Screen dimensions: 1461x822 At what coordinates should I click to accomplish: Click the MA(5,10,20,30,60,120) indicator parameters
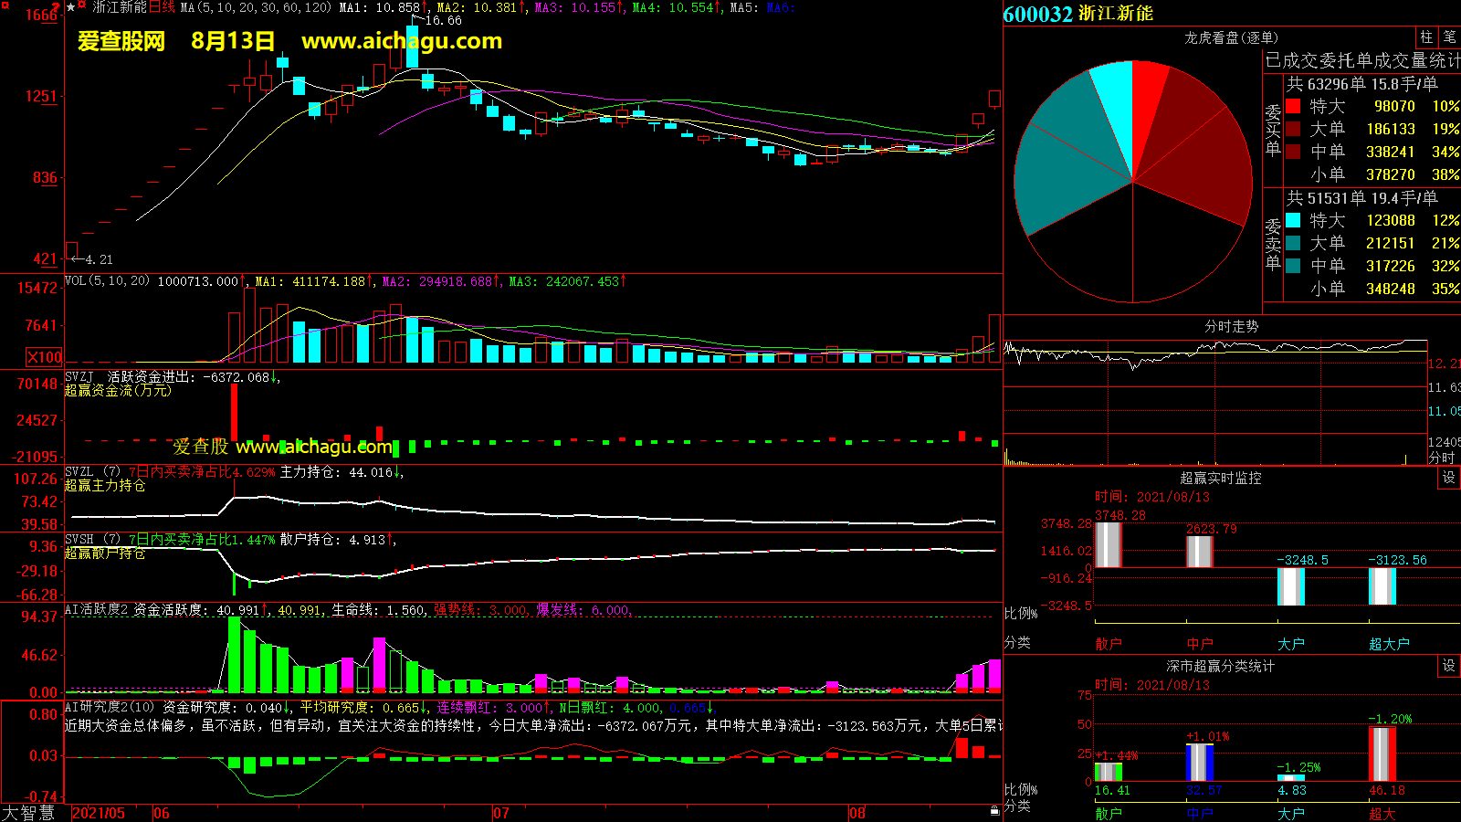pyautogui.click(x=256, y=7)
